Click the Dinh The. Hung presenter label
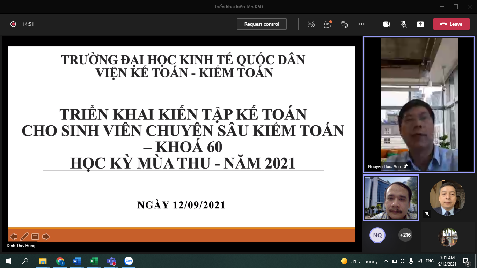The image size is (477, 268). [21, 246]
